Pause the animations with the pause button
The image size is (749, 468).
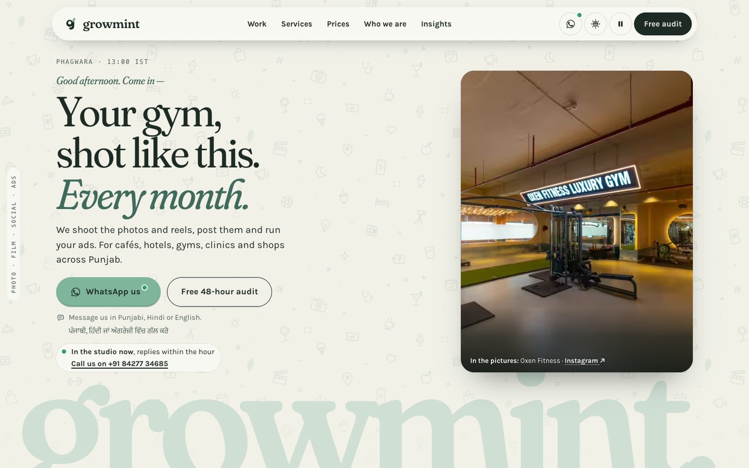pyautogui.click(x=620, y=24)
